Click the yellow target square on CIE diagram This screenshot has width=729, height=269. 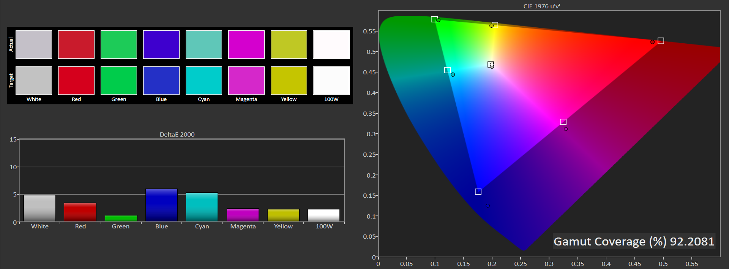495,25
